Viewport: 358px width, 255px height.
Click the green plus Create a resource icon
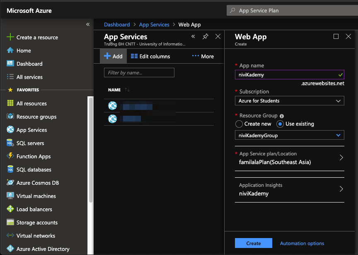[x=10, y=37]
